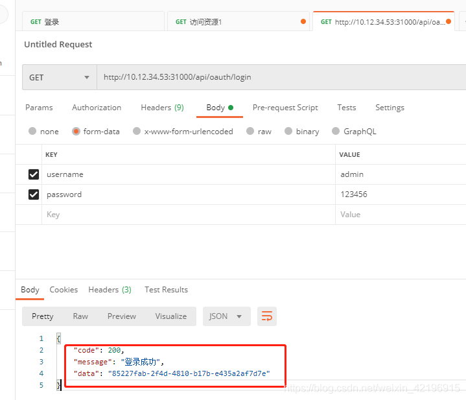Open the Tests tab
The width and height of the screenshot is (466, 400).
pos(347,108)
